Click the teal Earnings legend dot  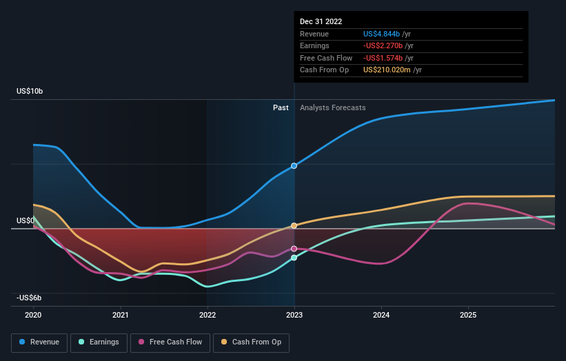point(81,342)
